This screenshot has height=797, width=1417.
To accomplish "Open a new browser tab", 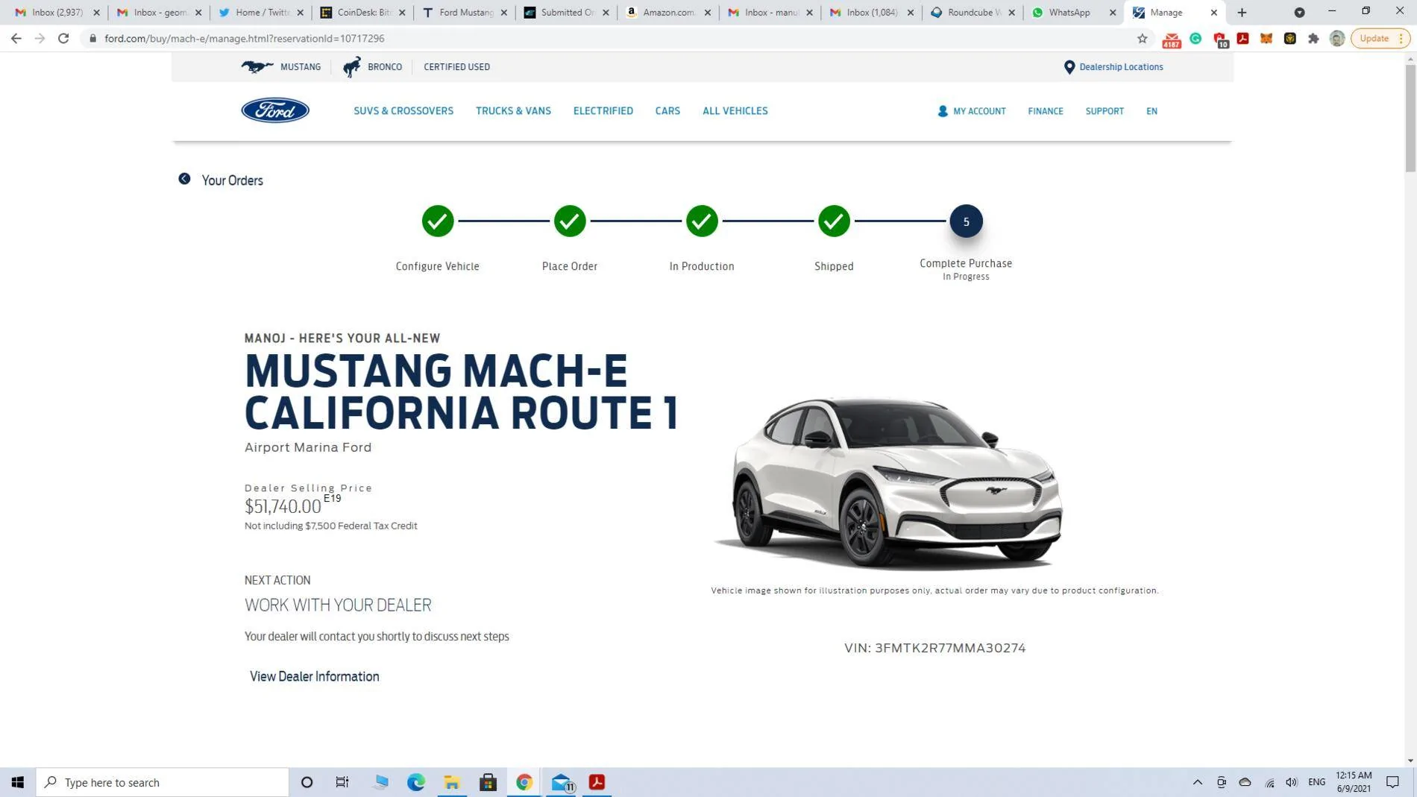I will [1242, 12].
